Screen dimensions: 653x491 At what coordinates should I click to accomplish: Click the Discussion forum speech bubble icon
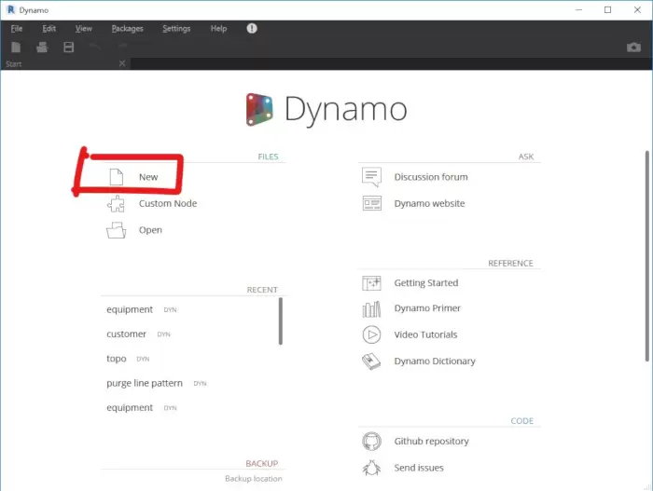371,177
